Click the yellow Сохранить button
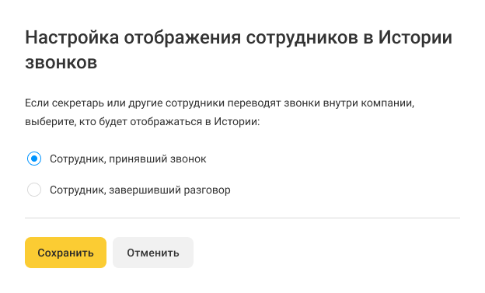The width and height of the screenshot is (485, 293). tap(65, 253)
